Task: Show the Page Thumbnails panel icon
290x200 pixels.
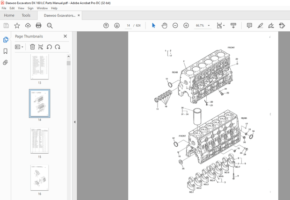Action: coord(6,40)
